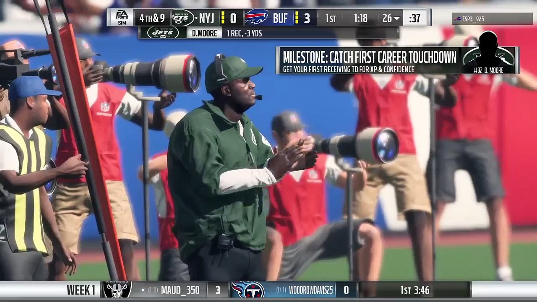Select the "WOODROWDAVIS25" user name in ticker
The width and height of the screenshot is (537, 302).
[311, 290]
